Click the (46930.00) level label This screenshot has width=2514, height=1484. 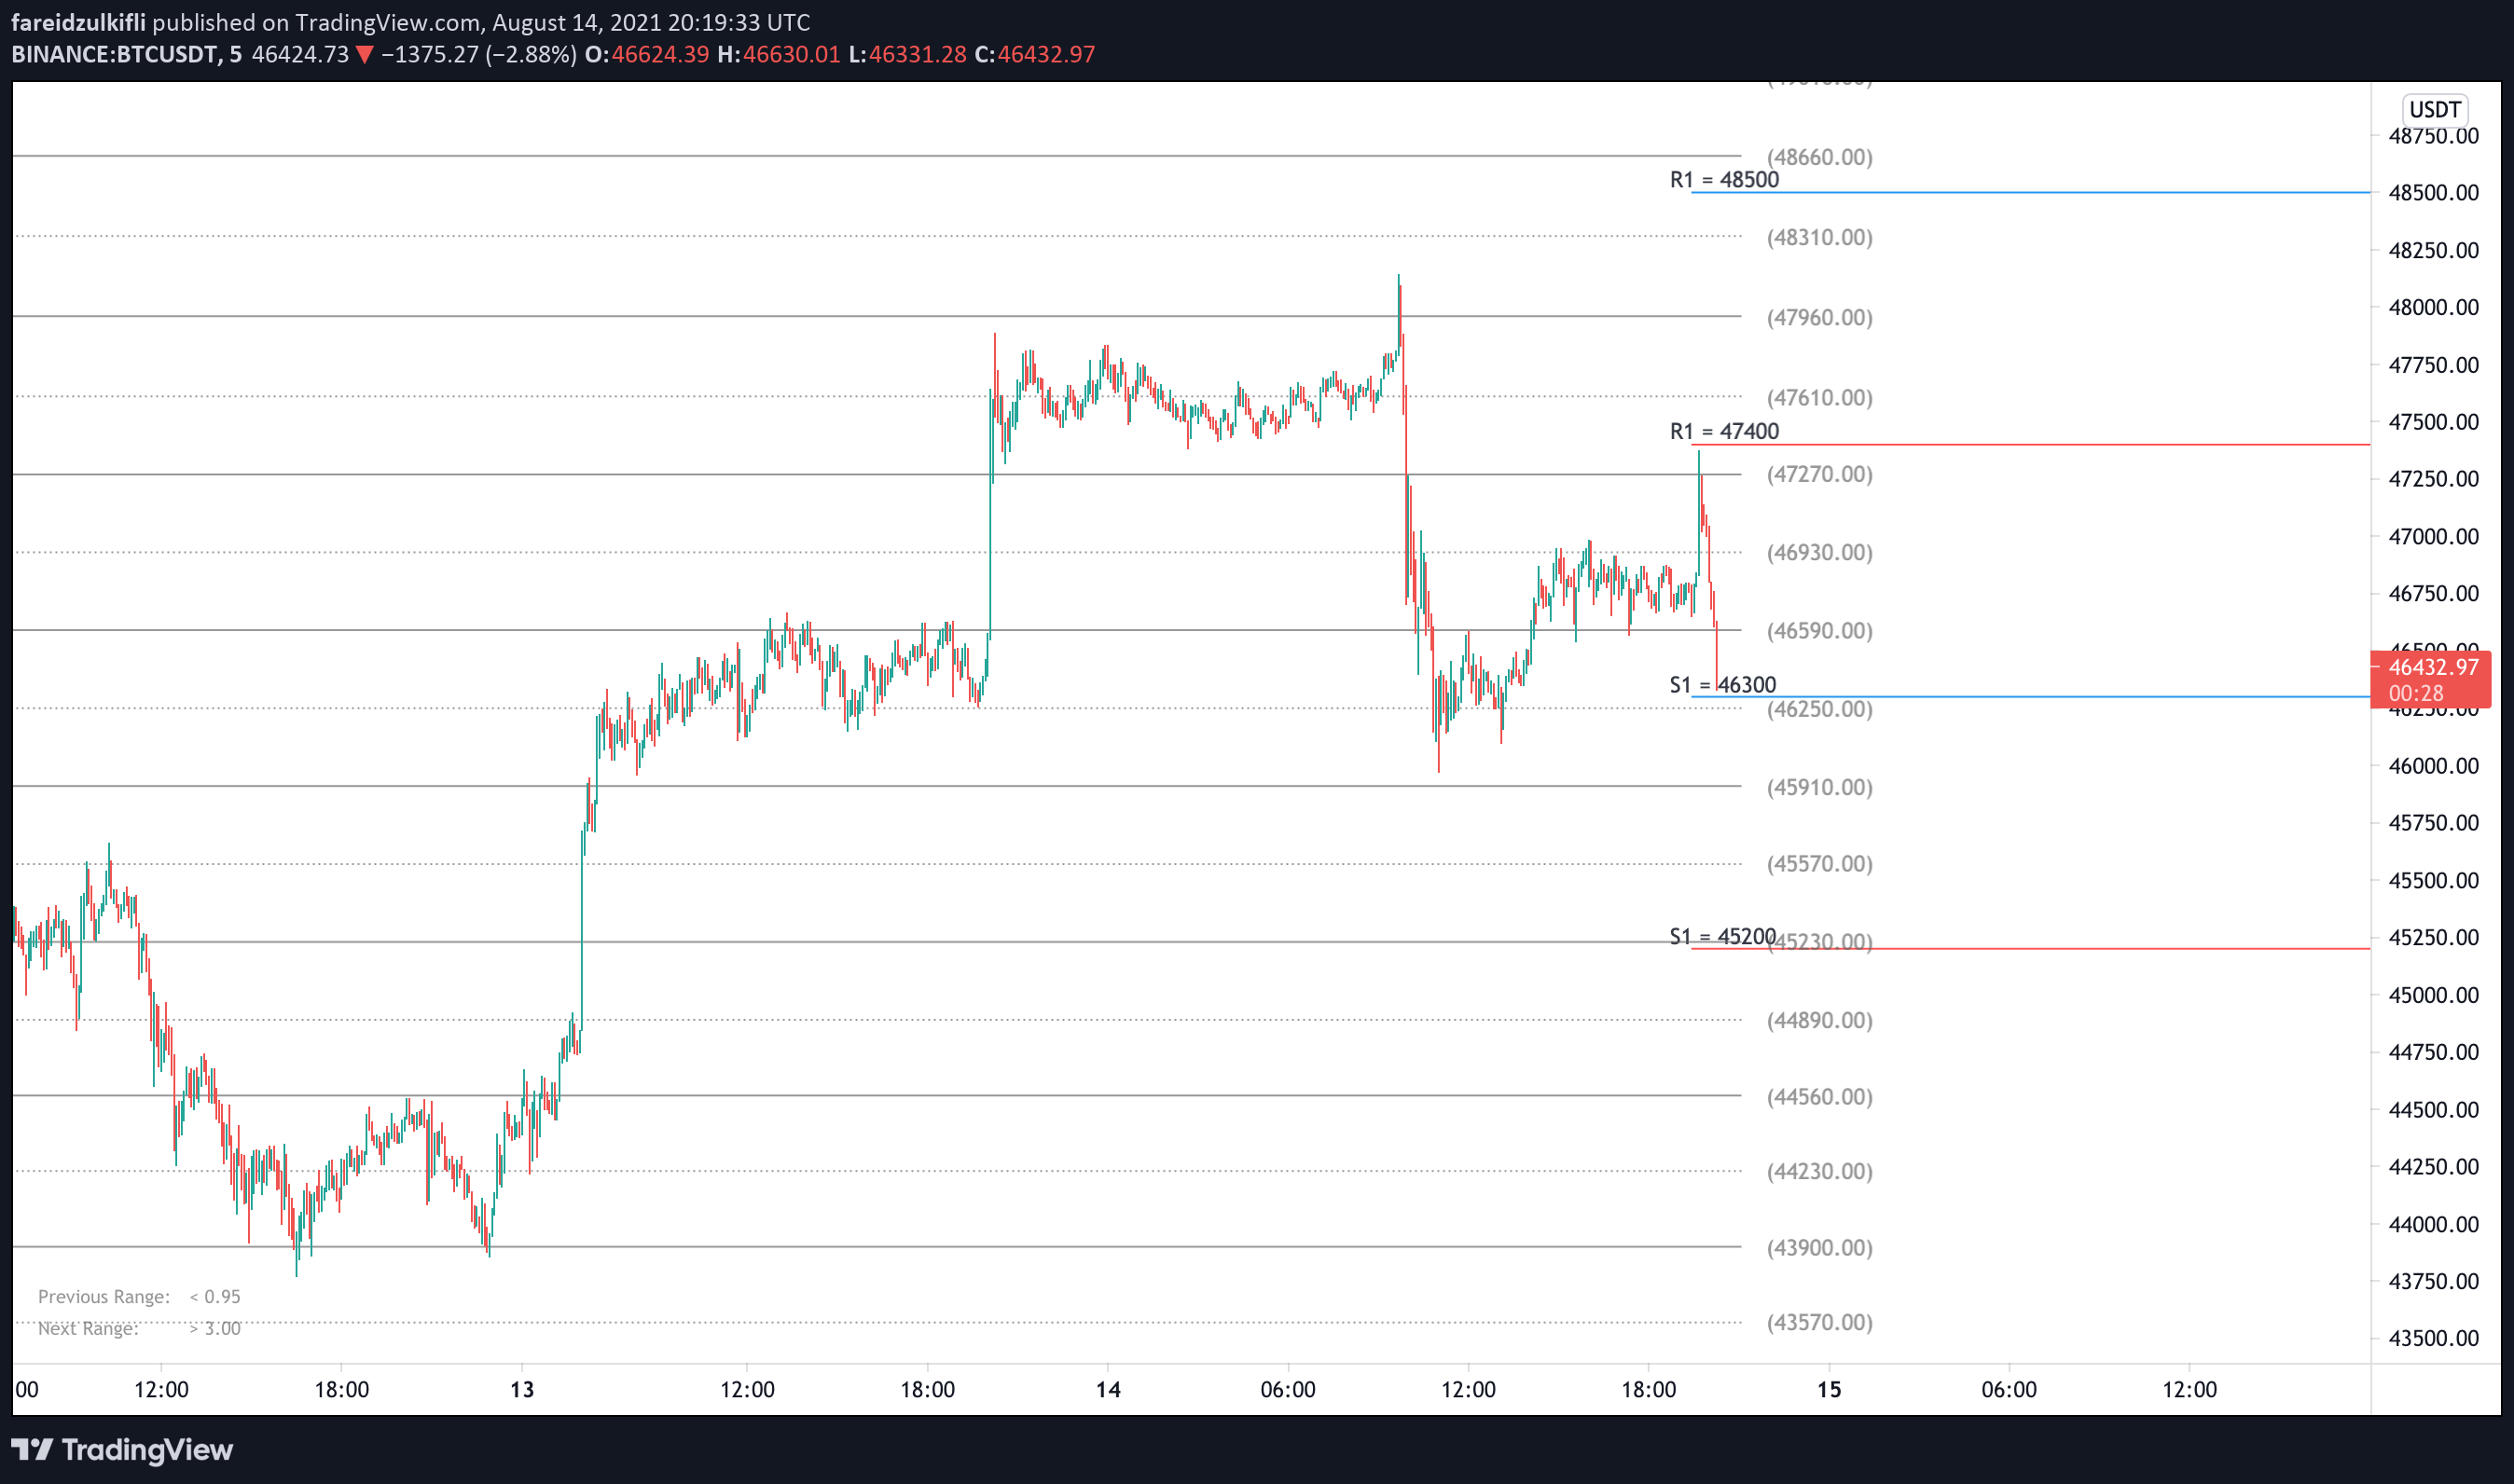[1818, 552]
